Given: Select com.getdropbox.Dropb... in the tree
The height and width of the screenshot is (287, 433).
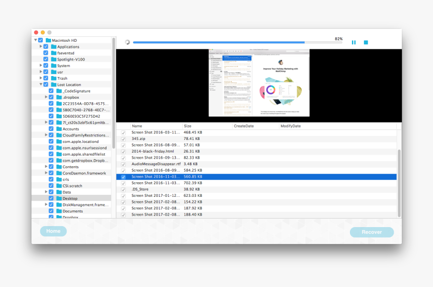Looking at the screenshot, I should pyautogui.click(x=85, y=161).
